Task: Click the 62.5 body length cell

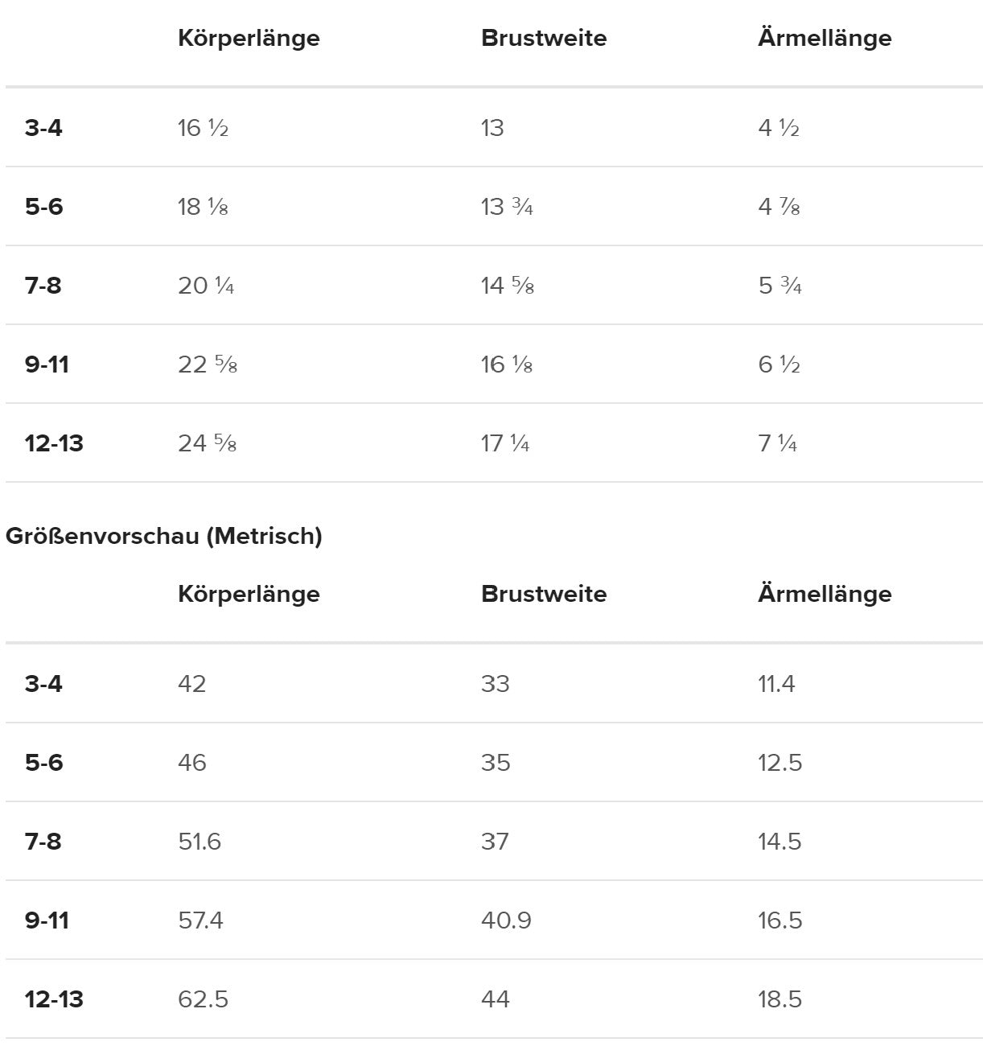Action: [x=203, y=999]
